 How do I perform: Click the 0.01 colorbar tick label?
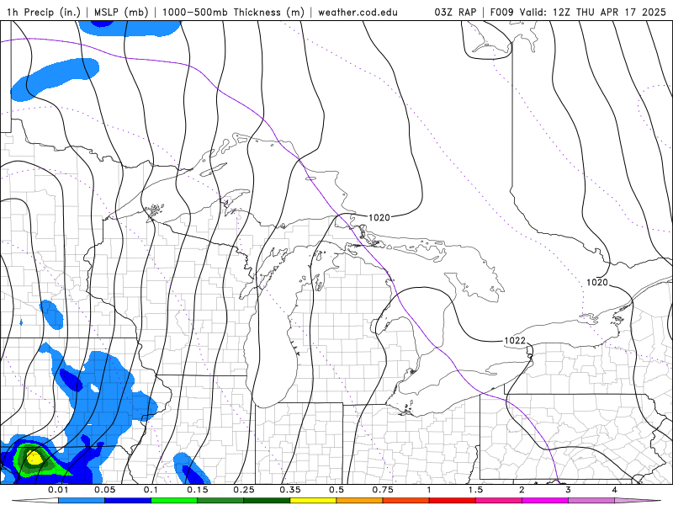[58, 490]
